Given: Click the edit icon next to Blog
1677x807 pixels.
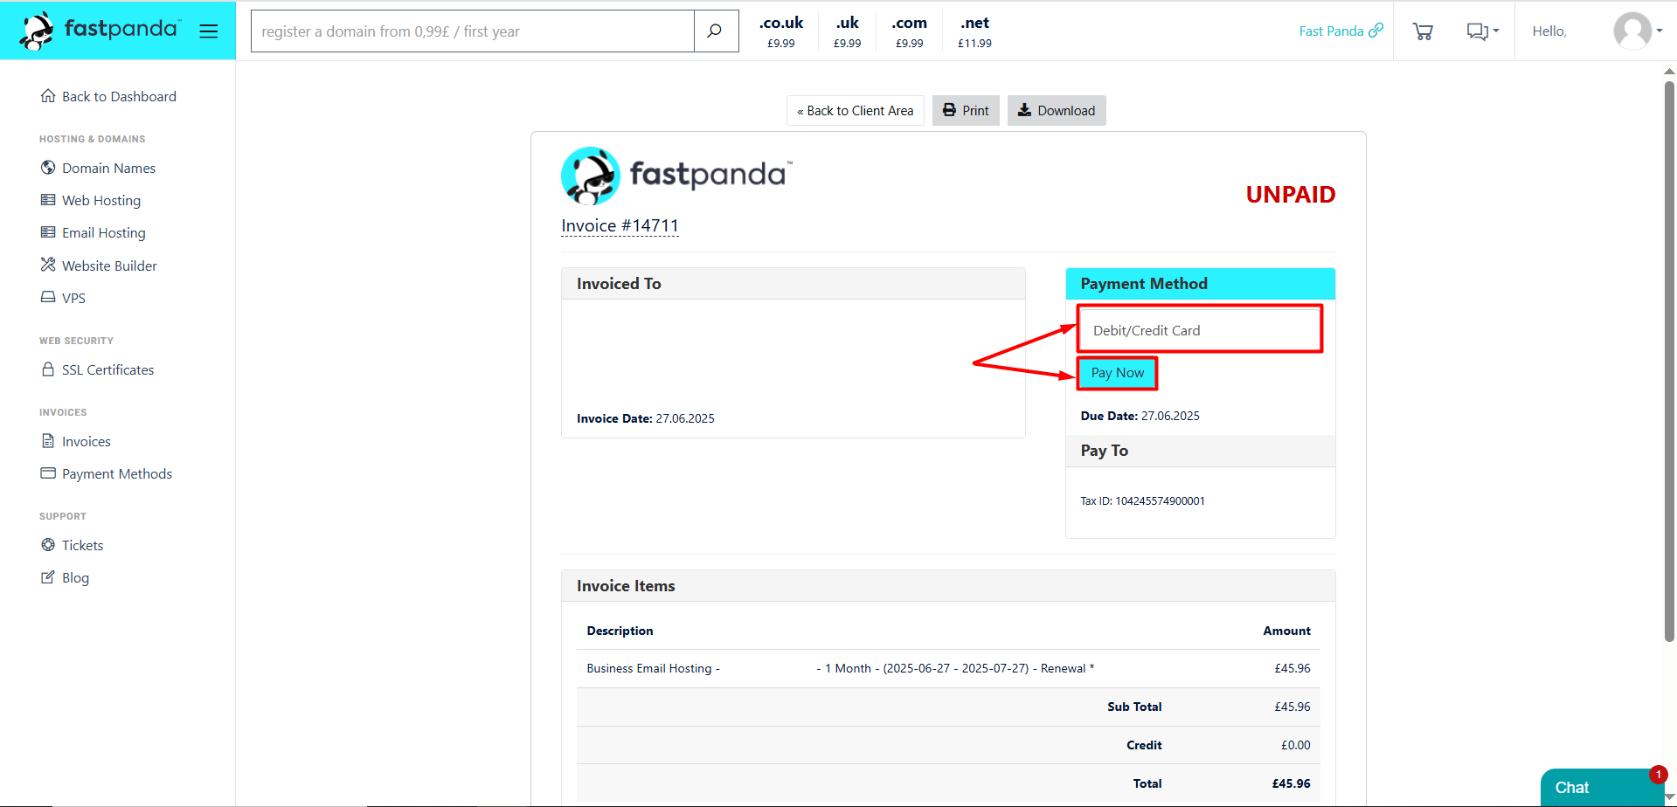Looking at the screenshot, I should coord(48,576).
